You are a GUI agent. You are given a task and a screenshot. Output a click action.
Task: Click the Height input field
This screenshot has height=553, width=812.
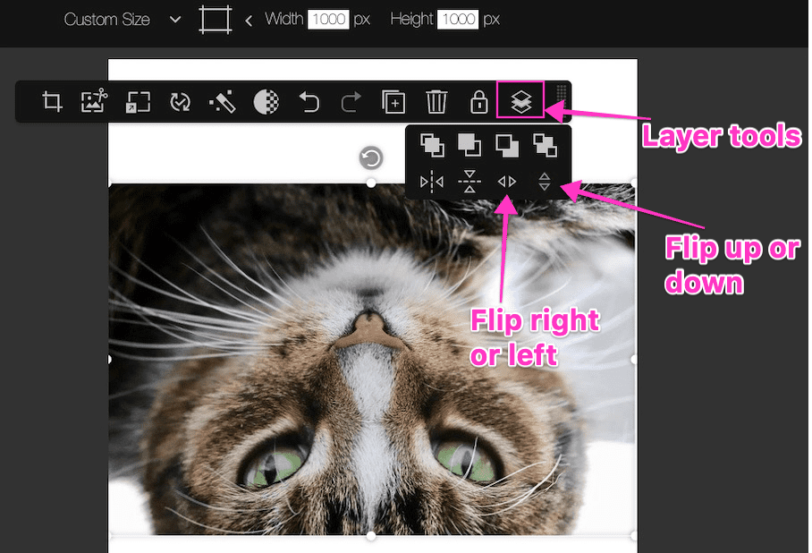pyautogui.click(x=457, y=20)
